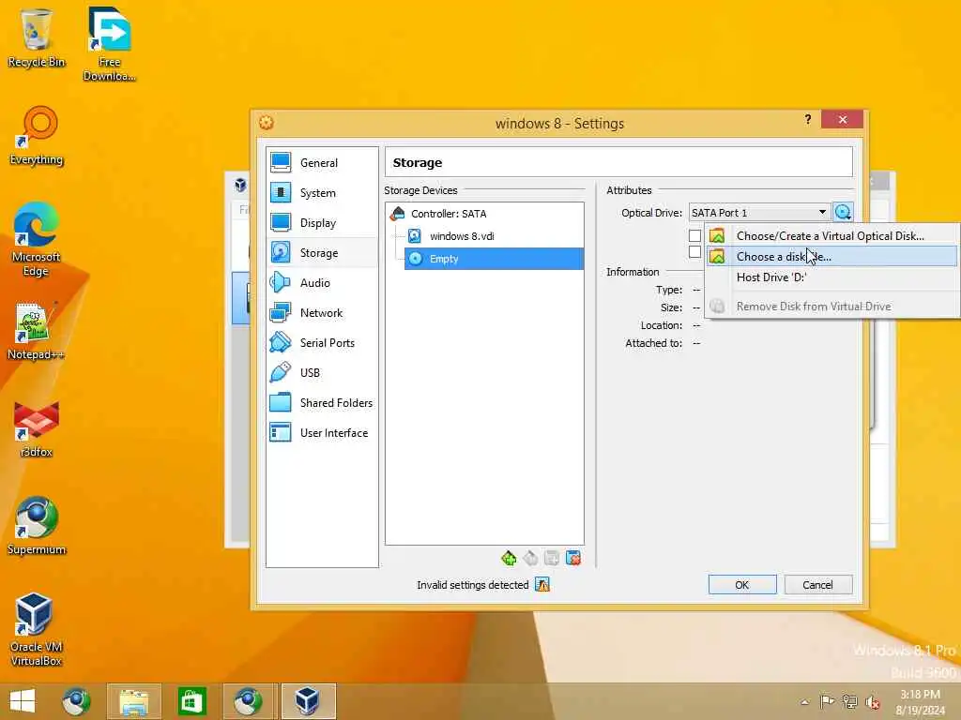The height and width of the screenshot is (720, 961).
Task: Toggle the first checkbox under Optical Drive
Action: click(x=694, y=235)
